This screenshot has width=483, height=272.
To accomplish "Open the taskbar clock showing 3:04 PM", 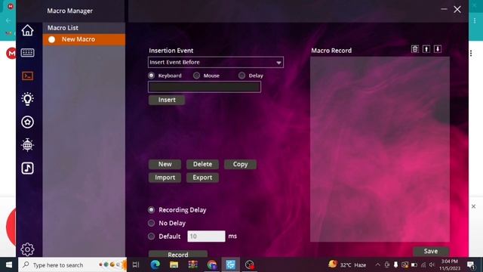I will click(x=450, y=264).
